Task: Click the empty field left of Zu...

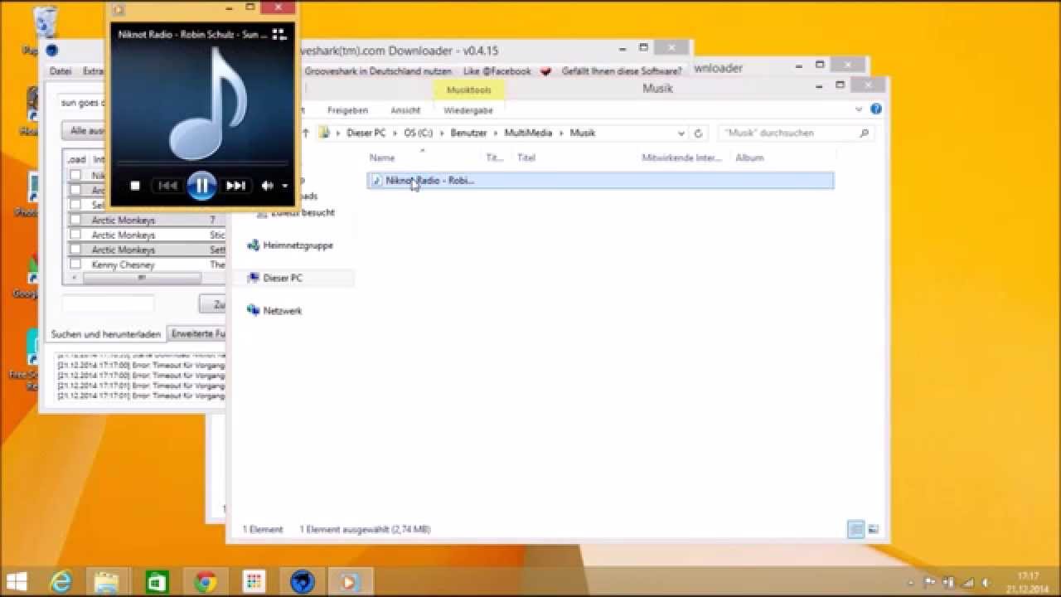Action: (x=108, y=304)
